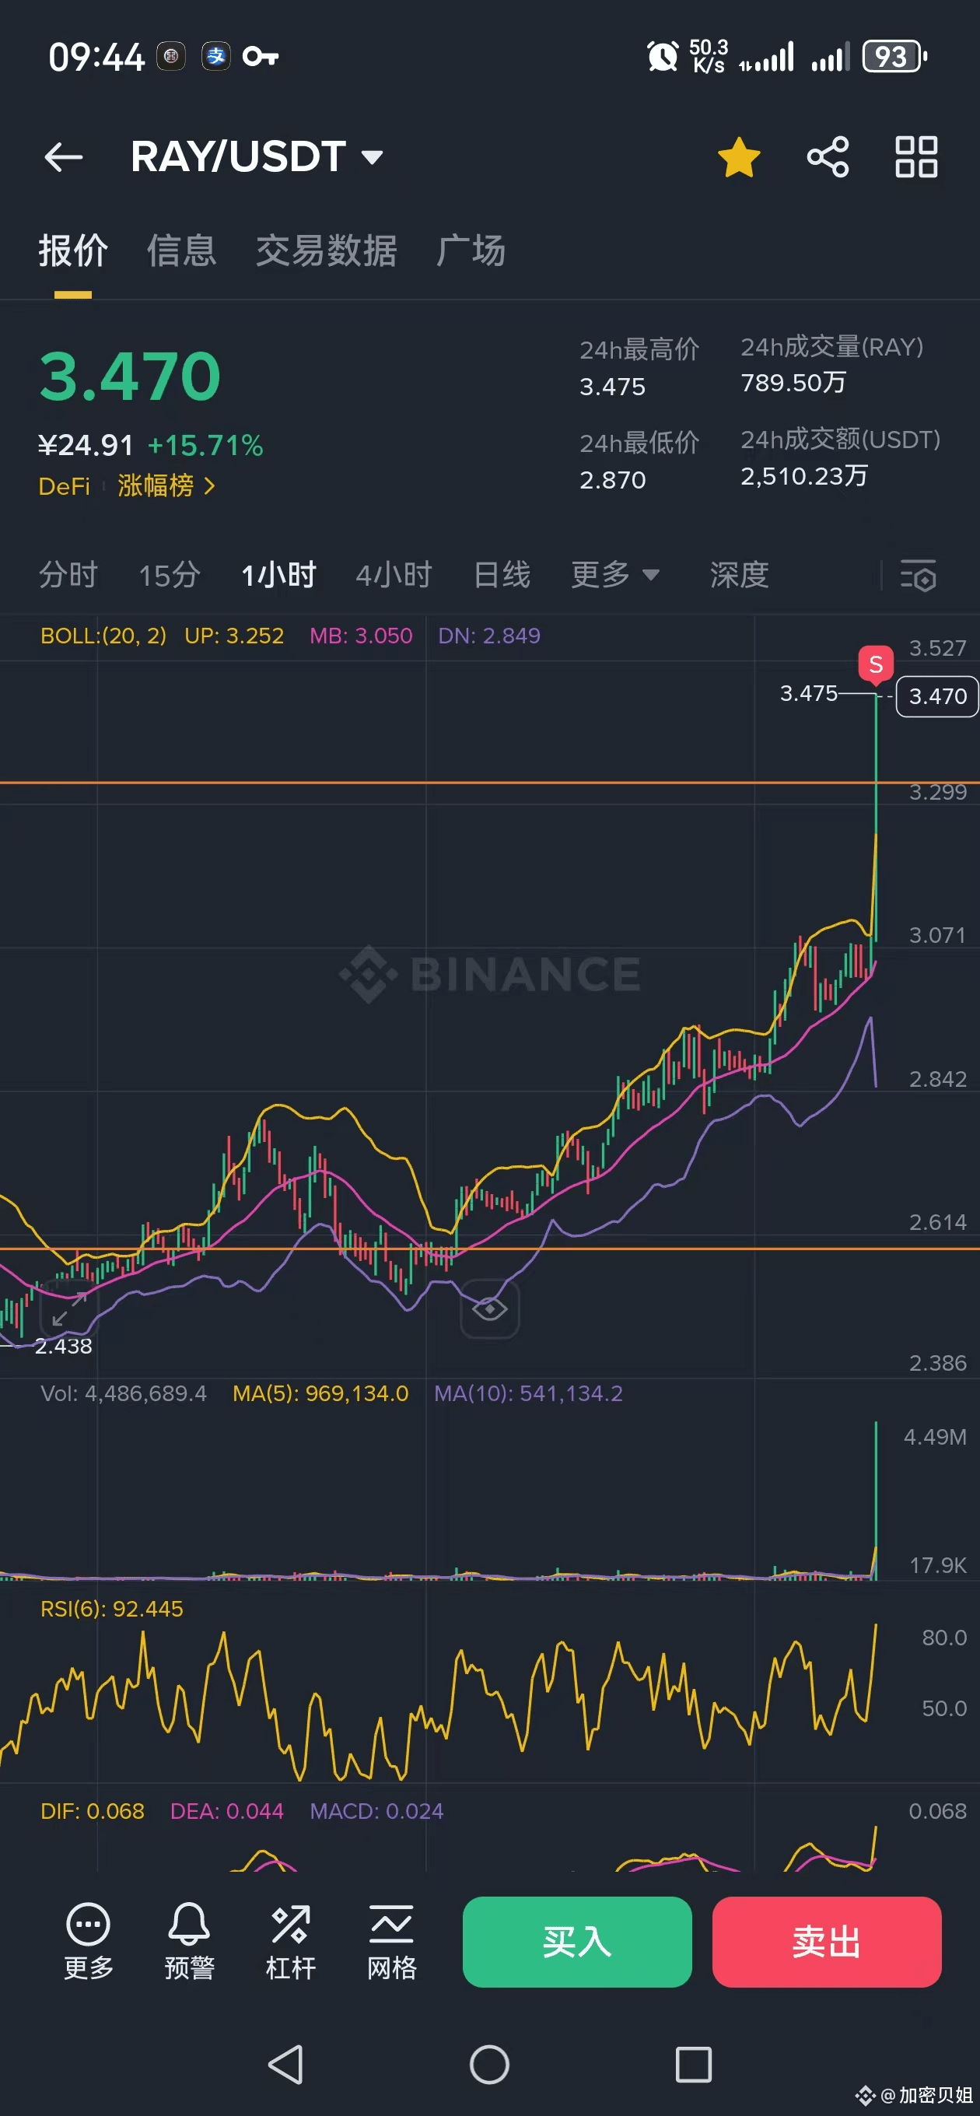Tap the MA(10): 541,134.2 volume label
Image resolution: width=980 pixels, height=2116 pixels.
point(528,1393)
